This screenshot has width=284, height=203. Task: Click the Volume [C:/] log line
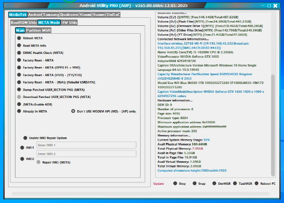(x=198, y=17)
